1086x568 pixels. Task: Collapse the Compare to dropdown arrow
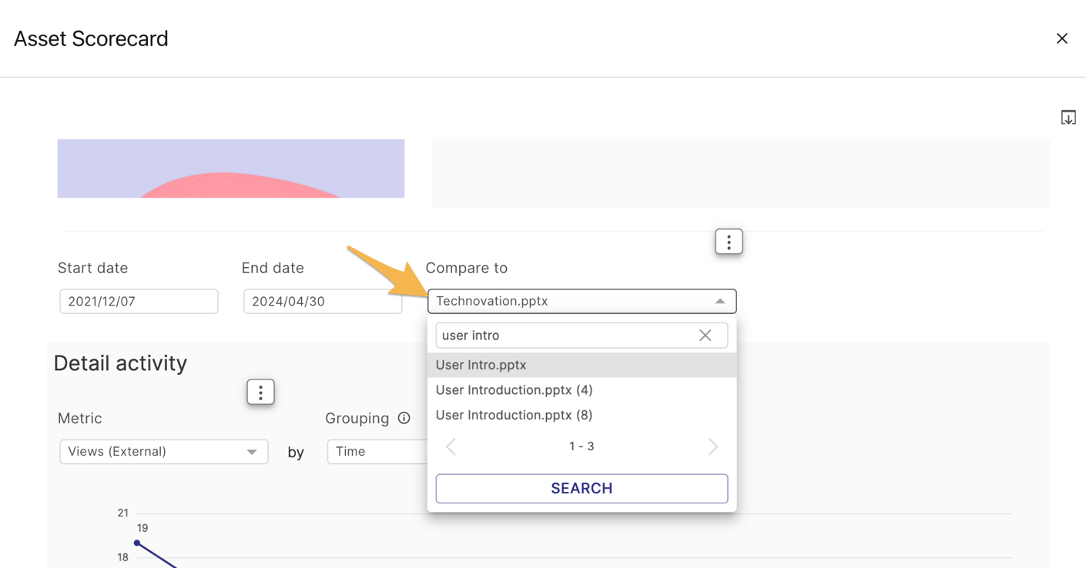pyautogui.click(x=719, y=301)
